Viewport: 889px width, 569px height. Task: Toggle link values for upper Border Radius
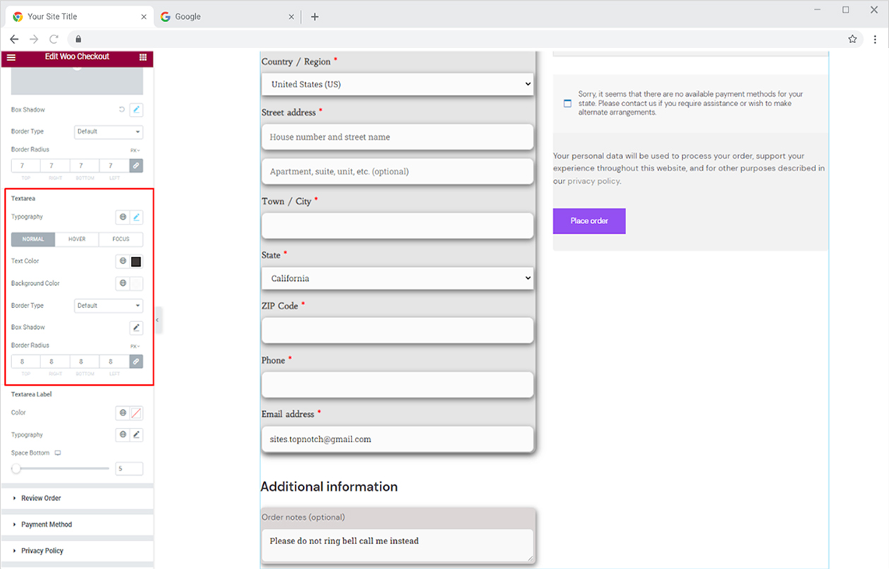tap(136, 166)
